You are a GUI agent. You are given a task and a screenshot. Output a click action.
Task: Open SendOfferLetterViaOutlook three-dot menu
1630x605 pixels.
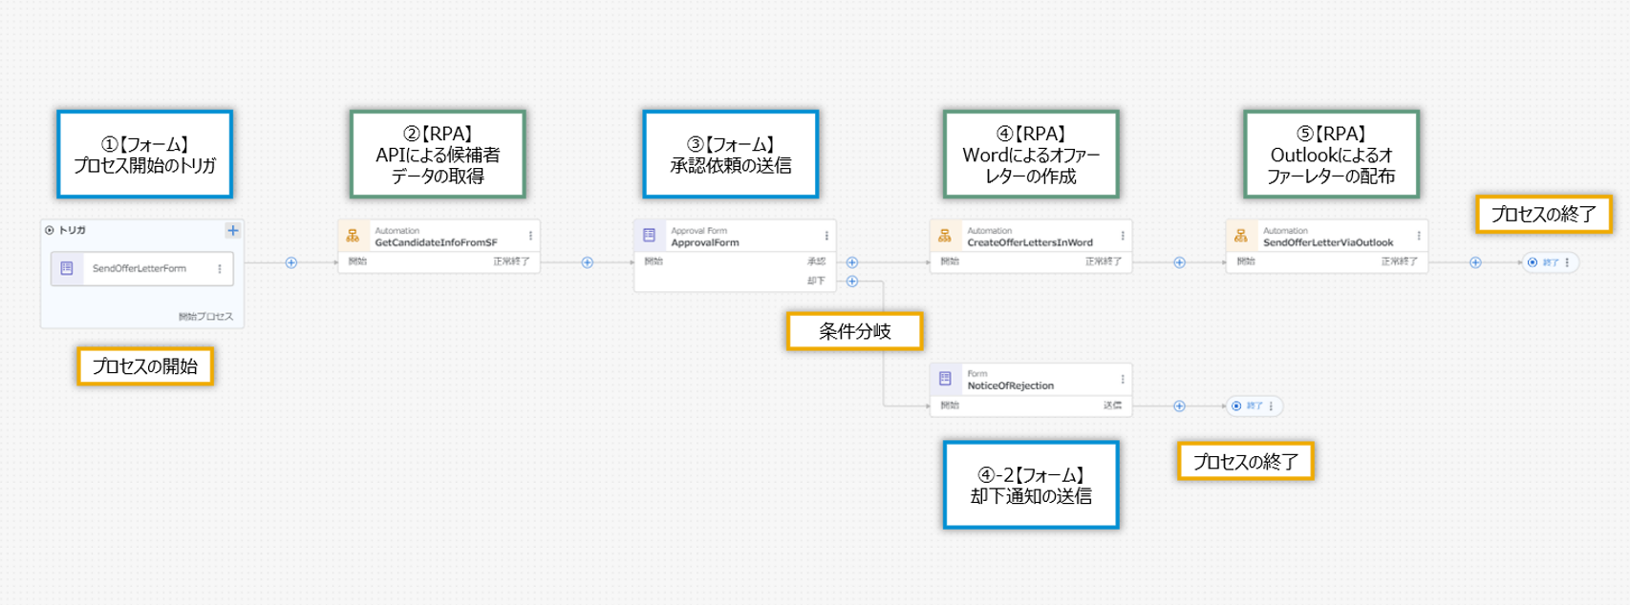point(1419,236)
